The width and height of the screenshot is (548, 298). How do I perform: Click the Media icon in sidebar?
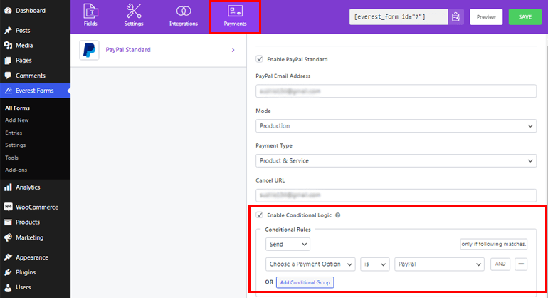(8, 46)
